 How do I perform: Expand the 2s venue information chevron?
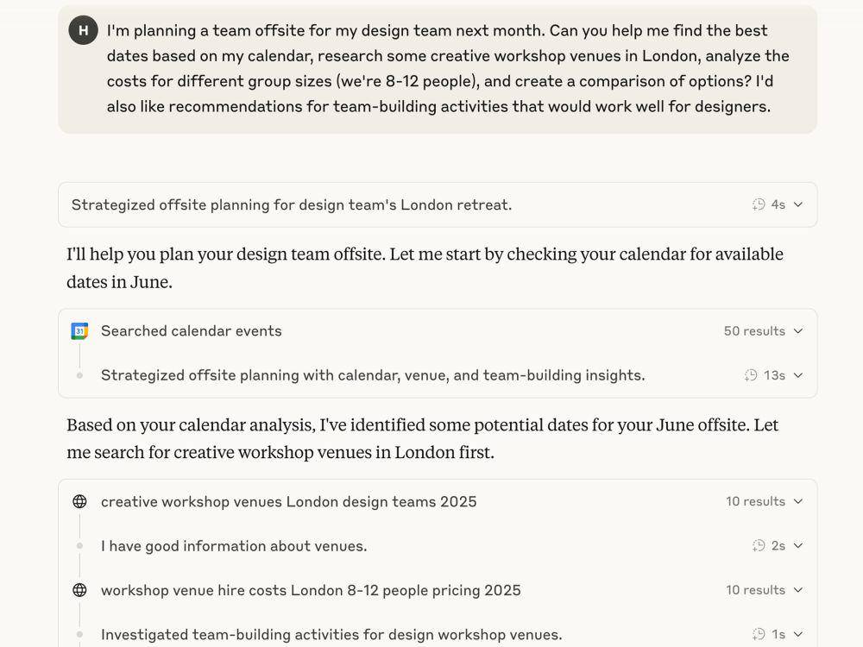point(798,546)
